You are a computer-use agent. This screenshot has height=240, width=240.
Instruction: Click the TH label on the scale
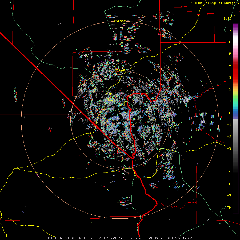[229, 207]
